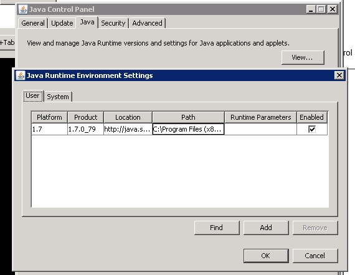Click the path cell C:\Program Files (x8...

click(188, 129)
